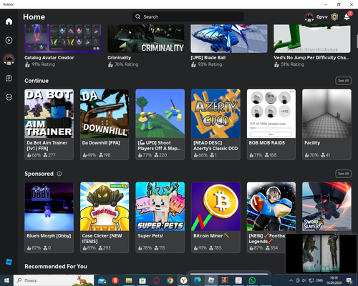Click the Opvv username text
The image size is (358, 286).
tap(321, 17)
